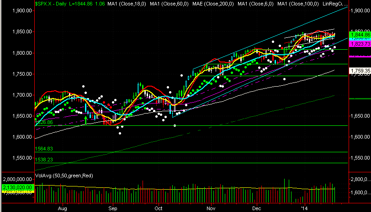Click 1,900.00 on the right price axis
371x212 pixels.
[x=360, y=10]
